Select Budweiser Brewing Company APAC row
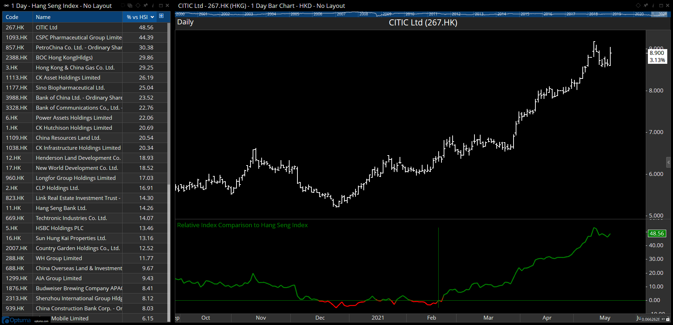This screenshot has width=673, height=325. (x=85, y=288)
